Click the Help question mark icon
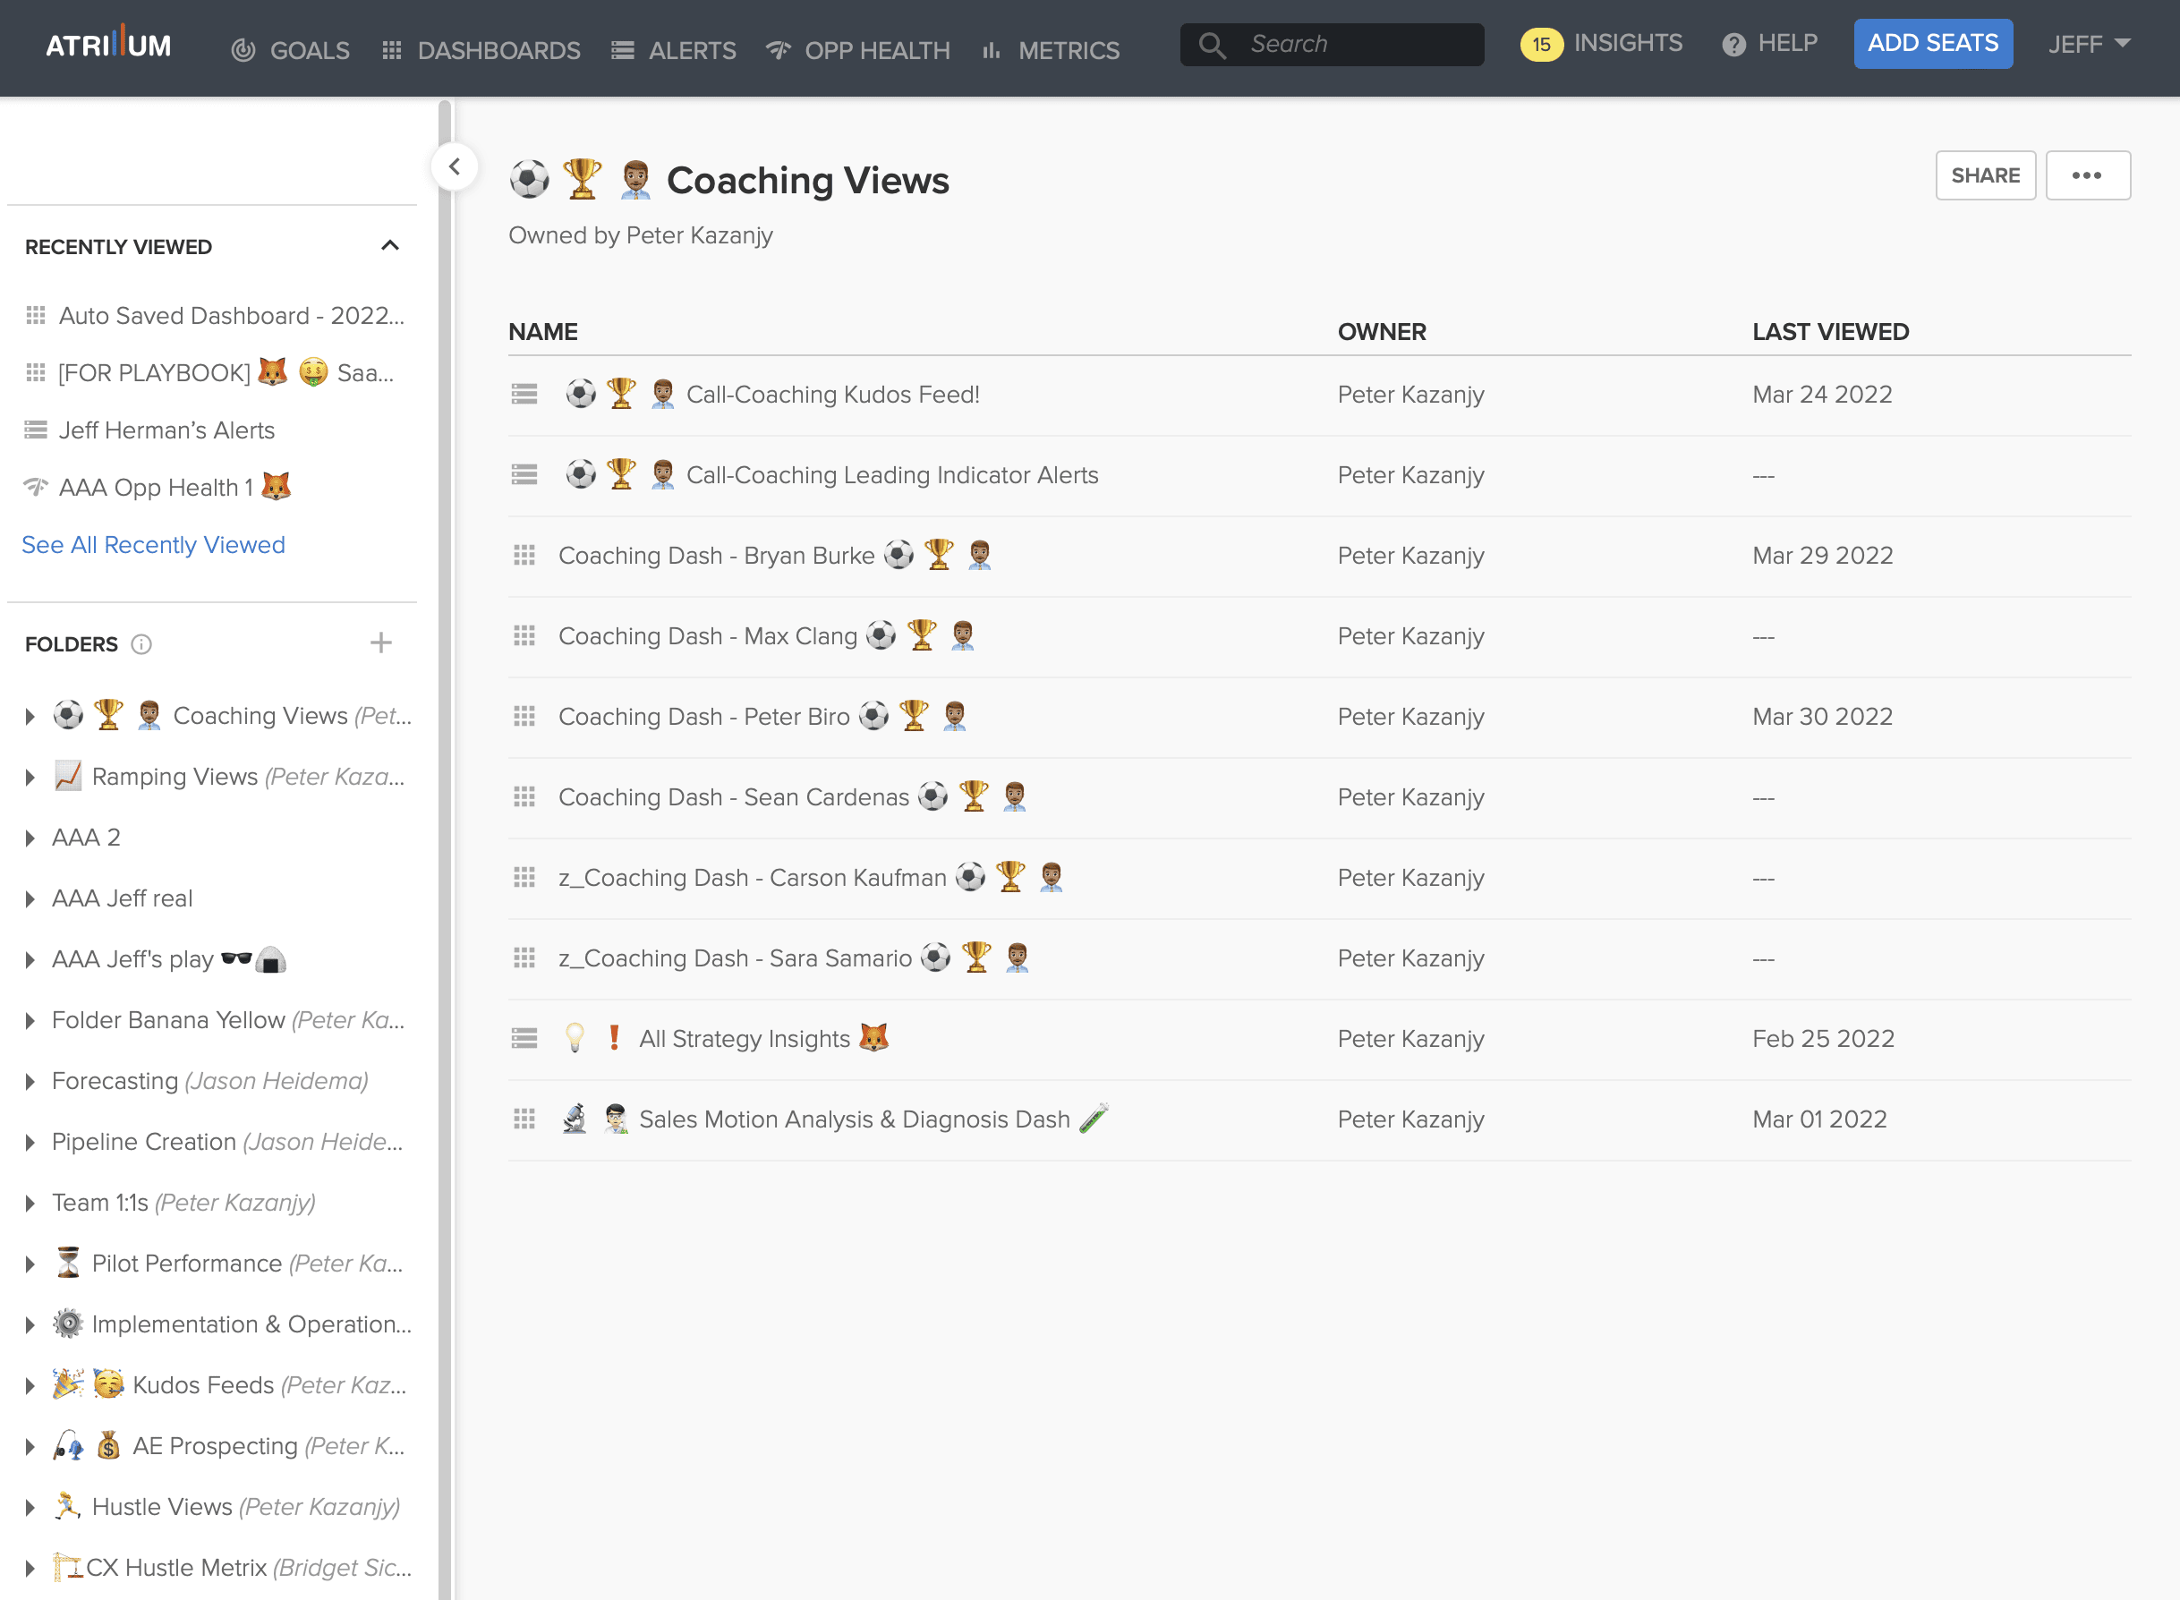This screenshot has width=2180, height=1600. coord(1733,45)
